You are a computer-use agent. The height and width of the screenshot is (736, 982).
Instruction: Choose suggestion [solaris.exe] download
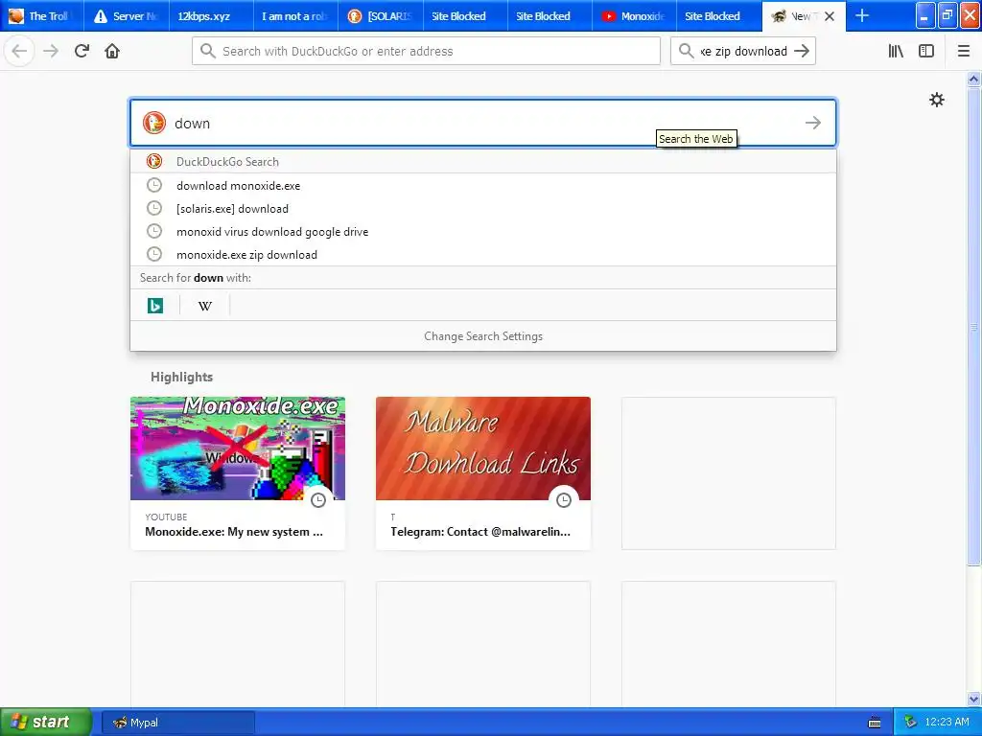[x=483, y=208]
